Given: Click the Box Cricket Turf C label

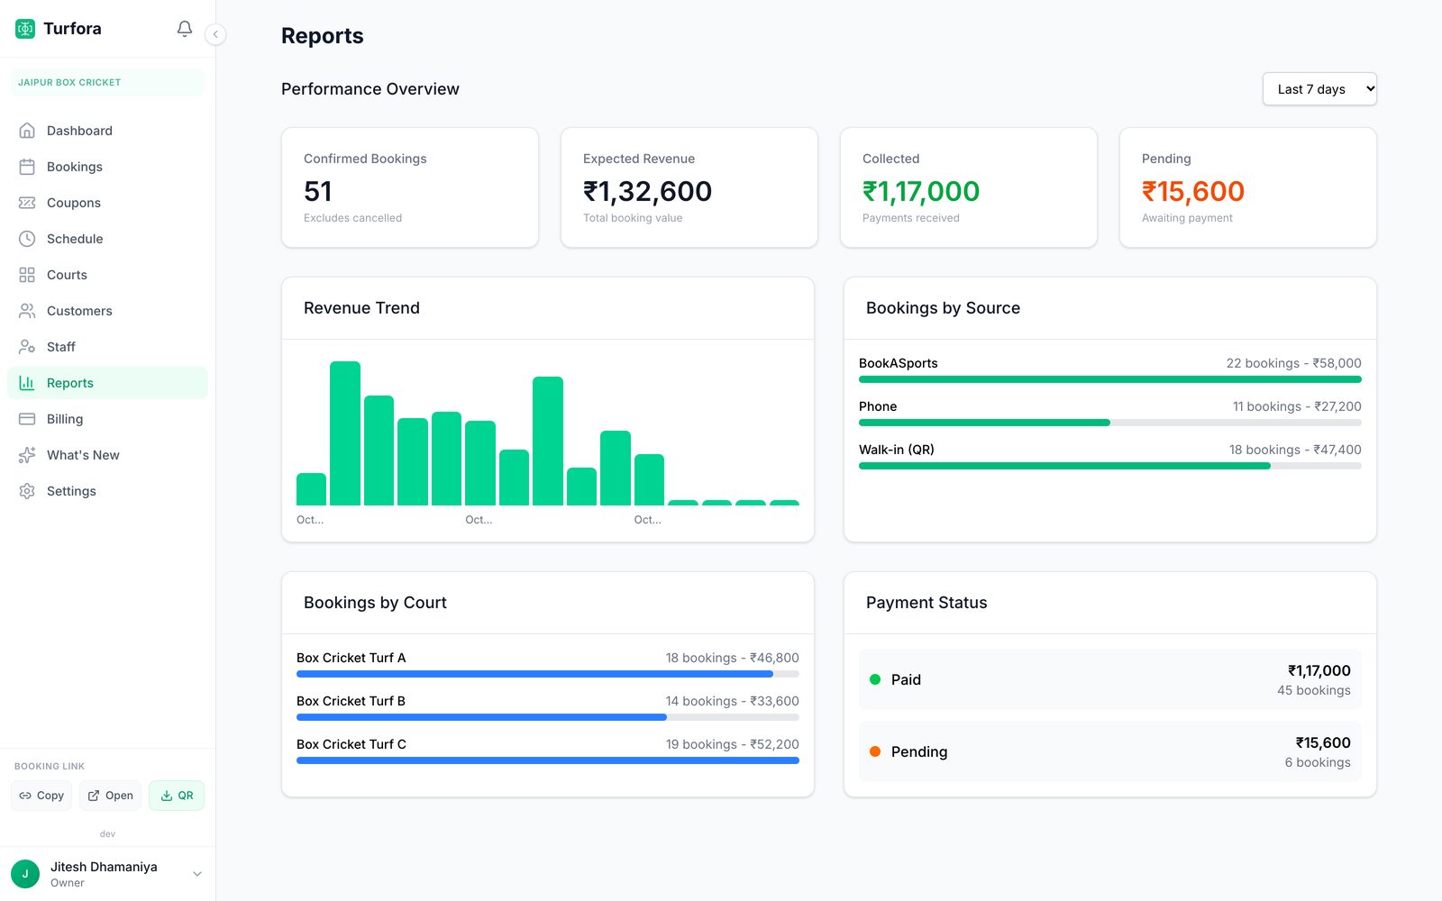Looking at the screenshot, I should [351, 744].
